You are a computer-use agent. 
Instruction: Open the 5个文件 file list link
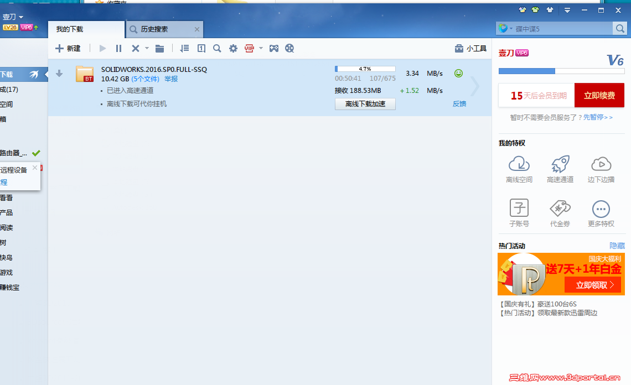click(145, 79)
